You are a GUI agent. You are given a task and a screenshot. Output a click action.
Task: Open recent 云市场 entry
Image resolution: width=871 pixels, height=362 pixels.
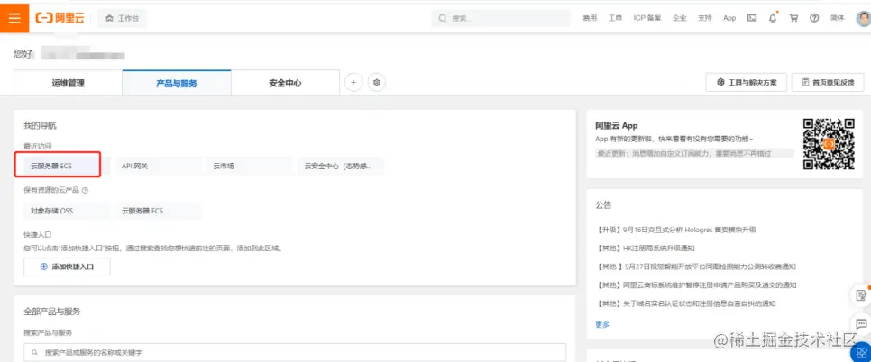pyautogui.click(x=250, y=166)
